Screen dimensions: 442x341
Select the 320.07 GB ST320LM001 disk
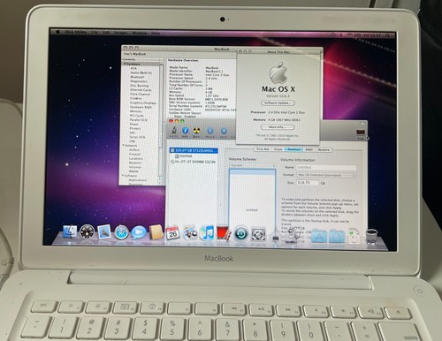194,150
